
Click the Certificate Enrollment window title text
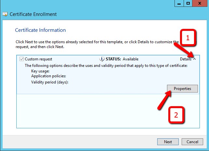click(x=33, y=14)
